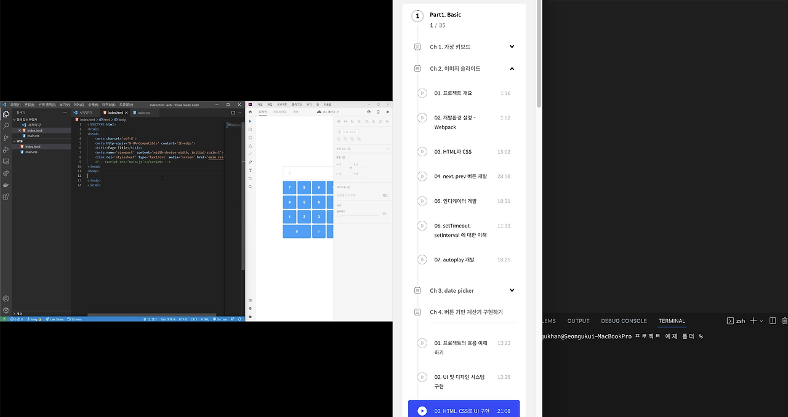
Task: Select the Prototype mode tab in Adobe XD
Action: click(279, 112)
